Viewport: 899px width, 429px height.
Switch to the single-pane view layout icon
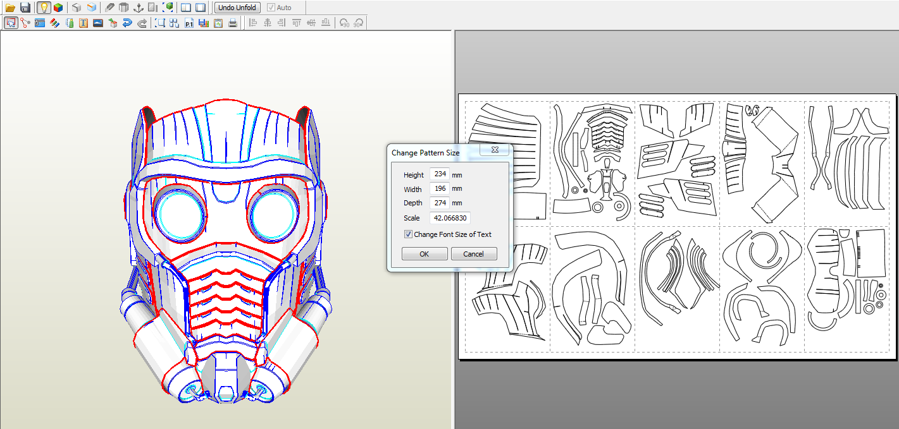click(201, 8)
